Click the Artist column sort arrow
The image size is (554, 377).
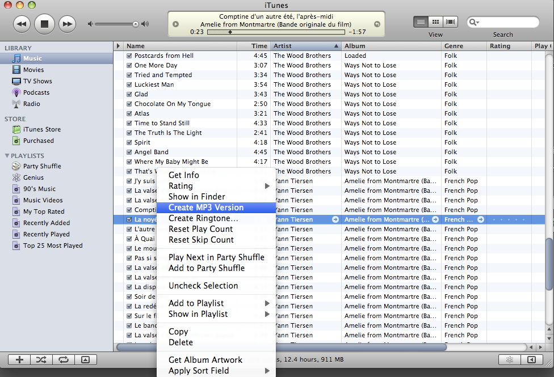(336, 46)
